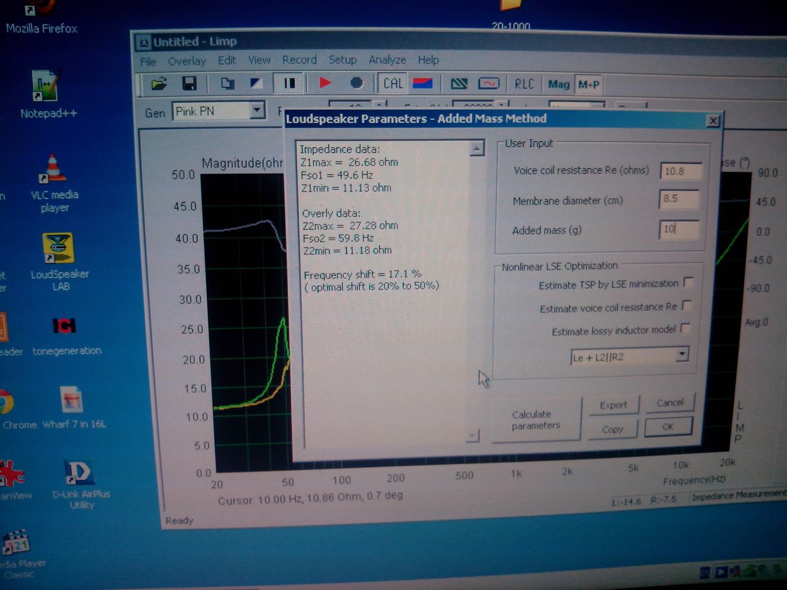Click the 20-1000 desktop folder
This screenshot has height=590, width=787.
(511, 15)
